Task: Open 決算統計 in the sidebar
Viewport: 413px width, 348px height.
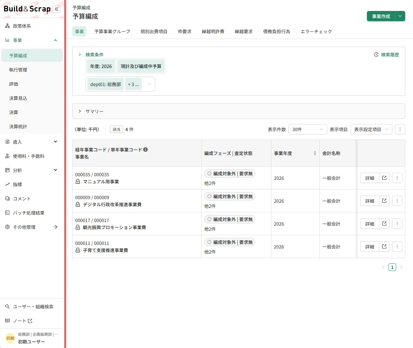Action: (32, 127)
